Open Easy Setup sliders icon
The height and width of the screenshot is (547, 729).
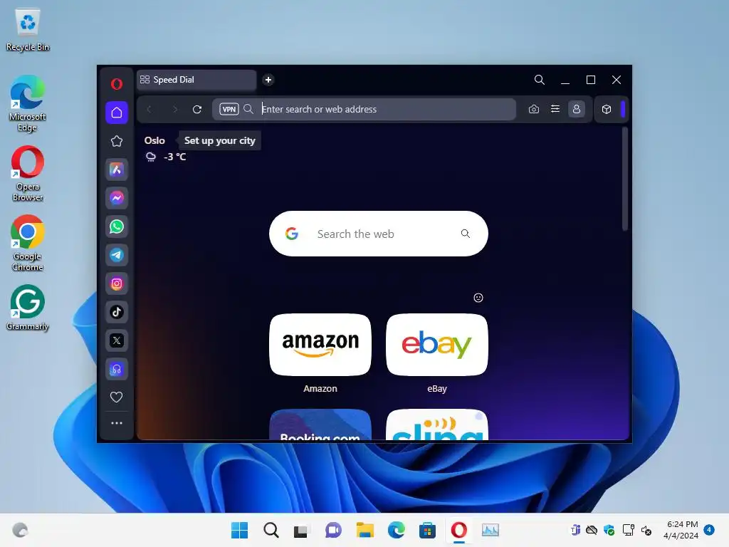click(x=555, y=109)
